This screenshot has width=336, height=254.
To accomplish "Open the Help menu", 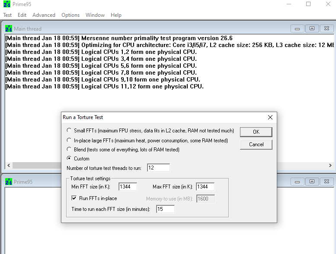I will click(x=116, y=15).
